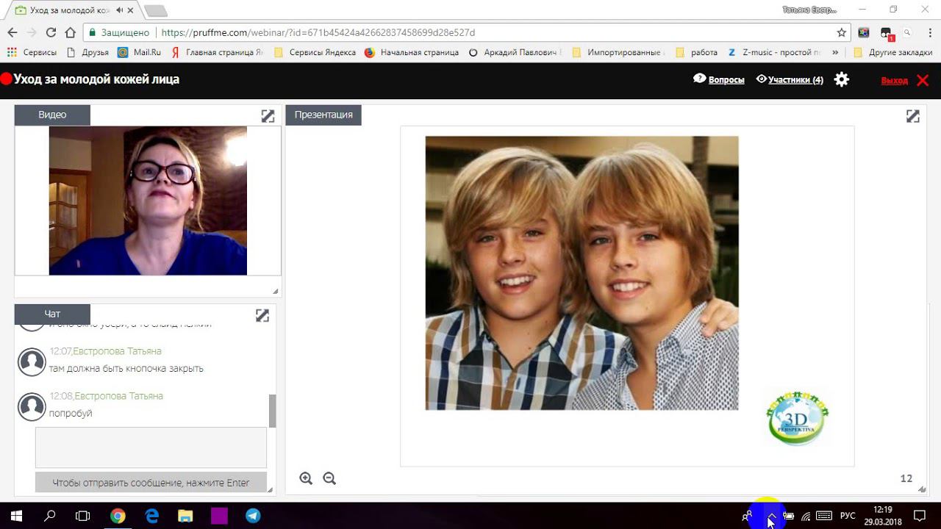Launch Edge from the taskbar
941x529 pixels.
pos(151,516)
